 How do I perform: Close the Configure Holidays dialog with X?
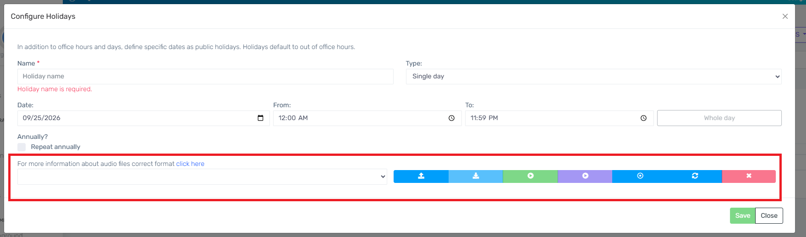point(785,17)
